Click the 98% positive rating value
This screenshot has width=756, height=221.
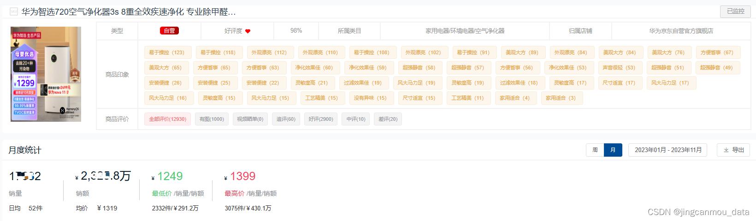(x=296, y=31)
